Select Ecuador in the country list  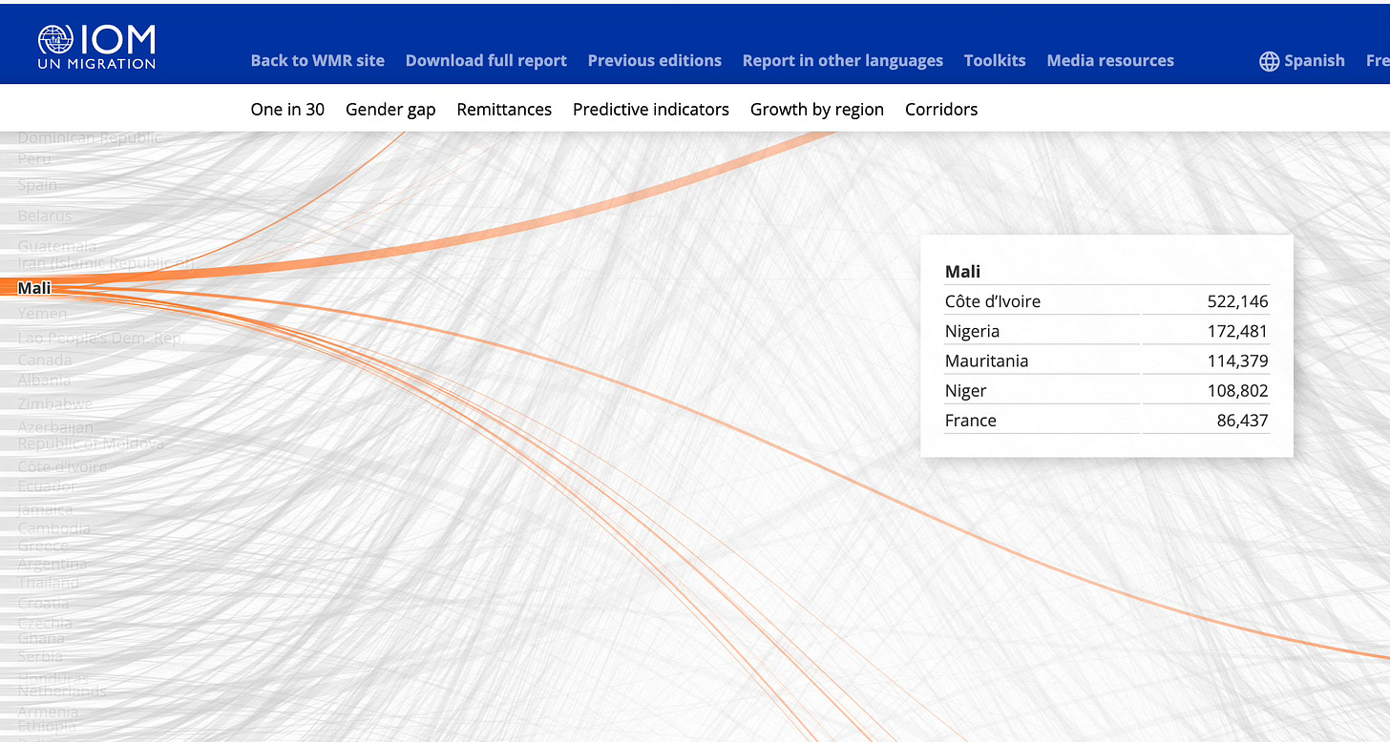(47, 486)
